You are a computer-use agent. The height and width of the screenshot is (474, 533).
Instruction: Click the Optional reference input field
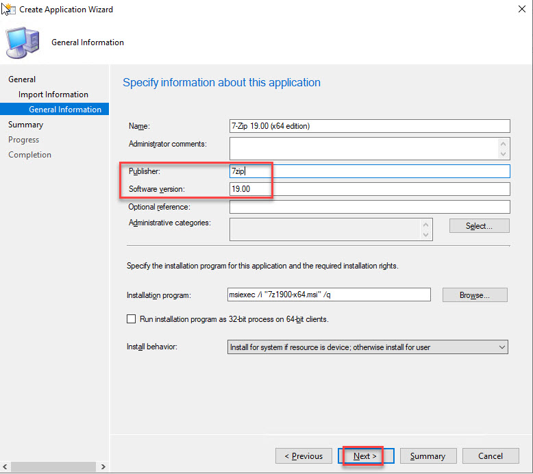370,207
